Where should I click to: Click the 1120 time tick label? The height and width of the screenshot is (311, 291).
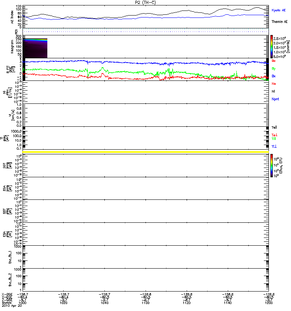(187, 303)
